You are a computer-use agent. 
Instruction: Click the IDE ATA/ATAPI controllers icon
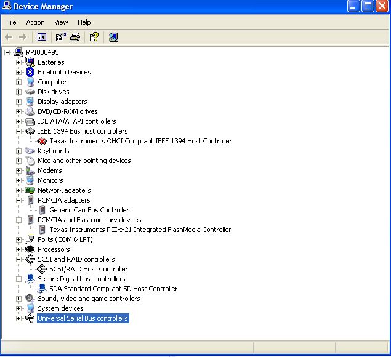pyautogui.click(x=30, y=121)
